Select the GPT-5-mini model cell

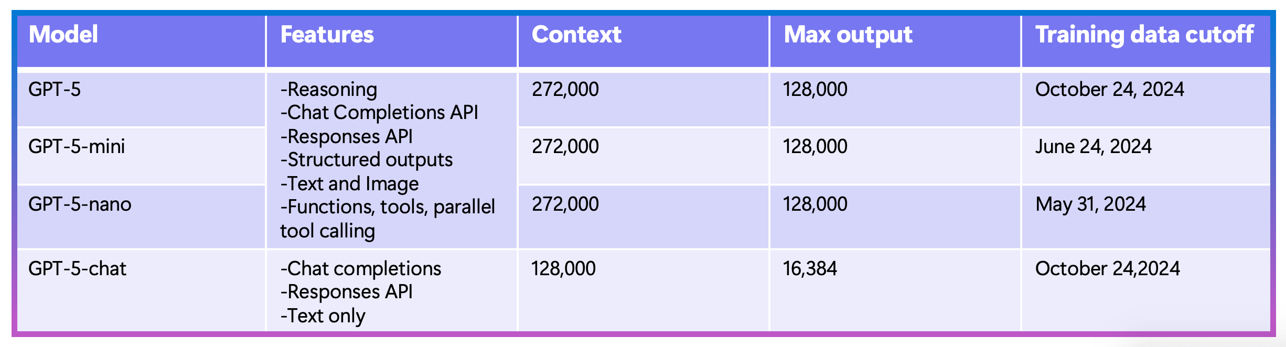click(x=77, y=147)
